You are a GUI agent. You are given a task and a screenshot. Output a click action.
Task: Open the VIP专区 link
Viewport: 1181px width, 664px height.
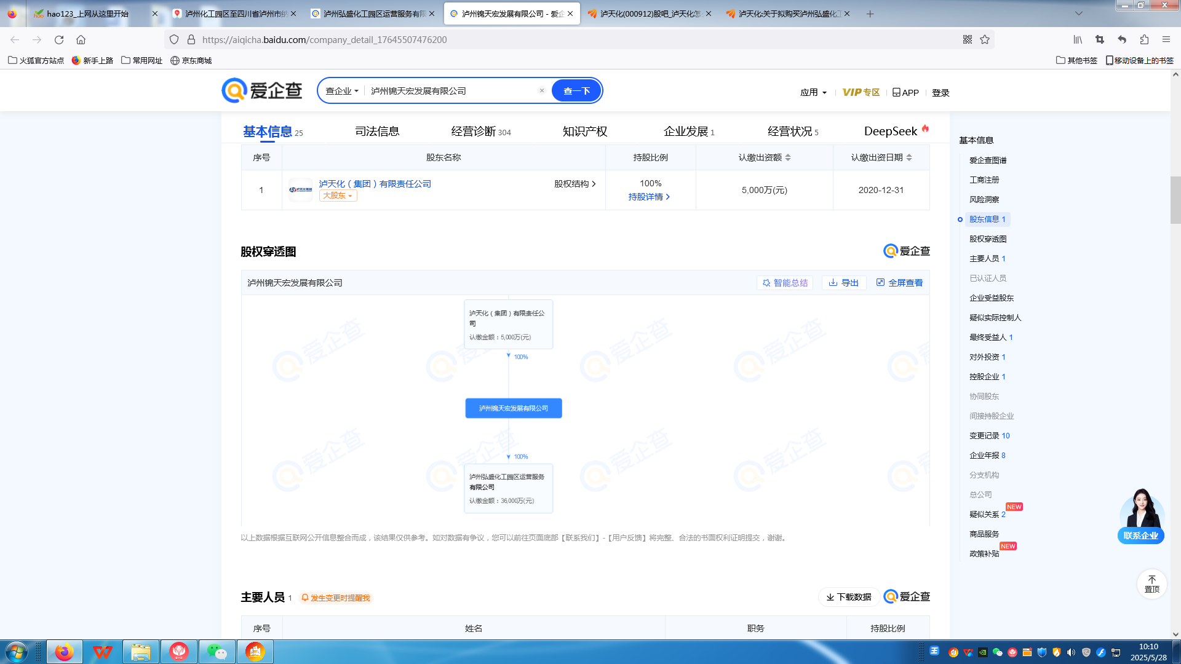coord(861,92)
